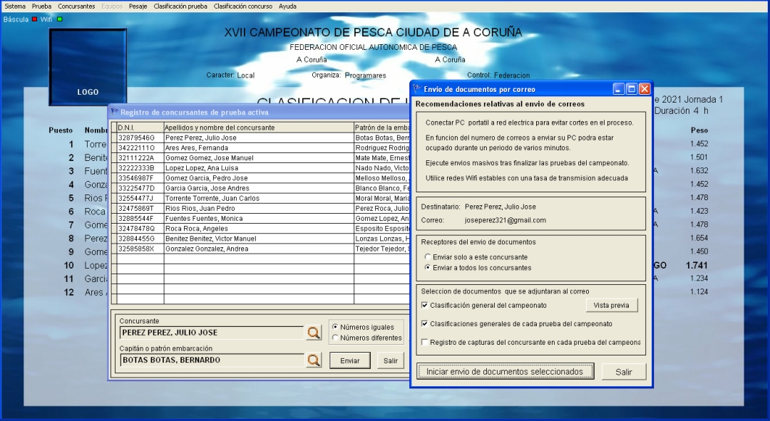Toggle 'Clasificaciones generales de cada prueba' checkbox
Image resolution: width=770 pixels, height=421 pixels.
(x=425, y=324)
